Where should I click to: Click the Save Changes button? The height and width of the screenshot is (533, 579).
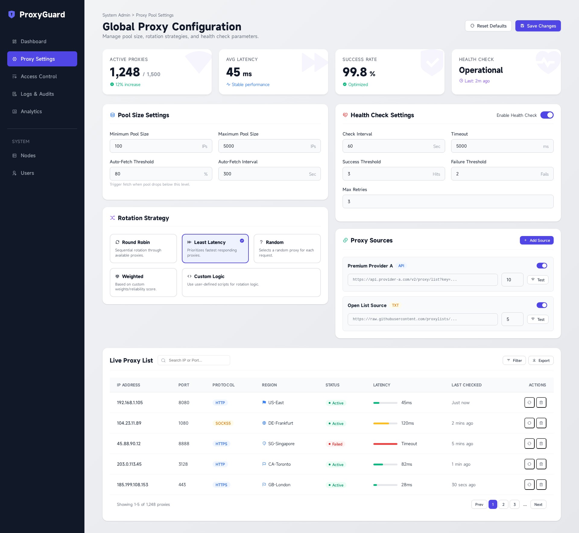(538, 26)
